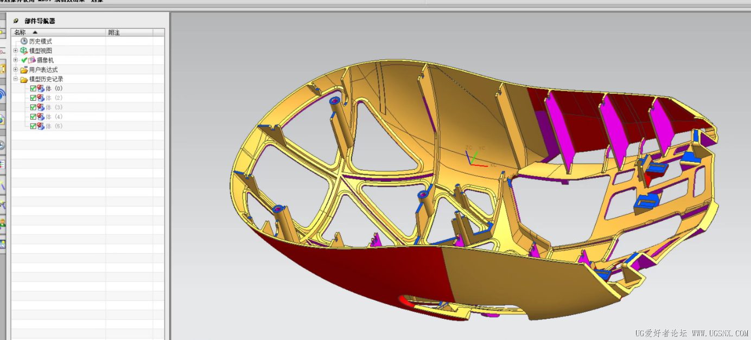This screenshot has height=340, width=751.
Task: Open the color palette tab in resource bar
Action: point(3,164)
